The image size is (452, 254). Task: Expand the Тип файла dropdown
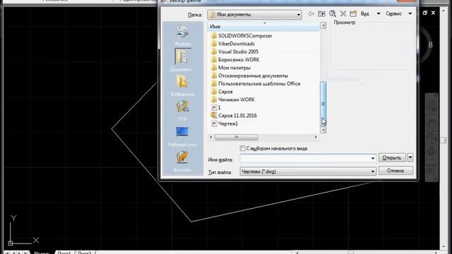pos(372,171)
